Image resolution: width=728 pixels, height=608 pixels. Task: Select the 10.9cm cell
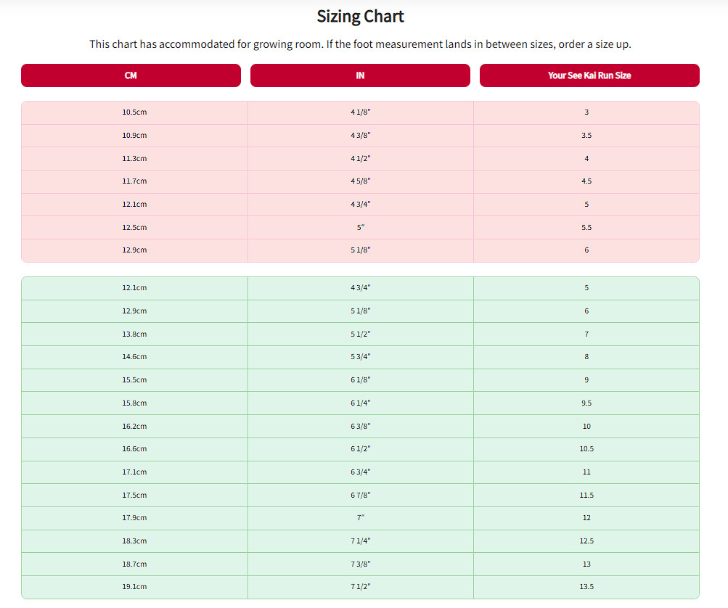tap(135, 136)
